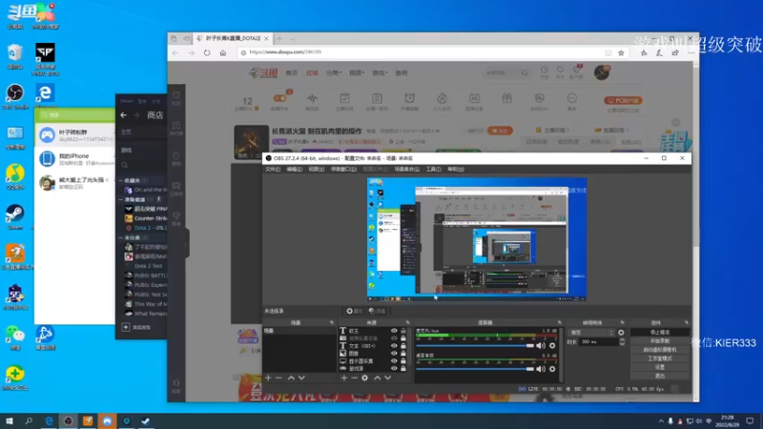
Task: Expand Douyu 视频 dropdown in nav
Action: point(356,73)
